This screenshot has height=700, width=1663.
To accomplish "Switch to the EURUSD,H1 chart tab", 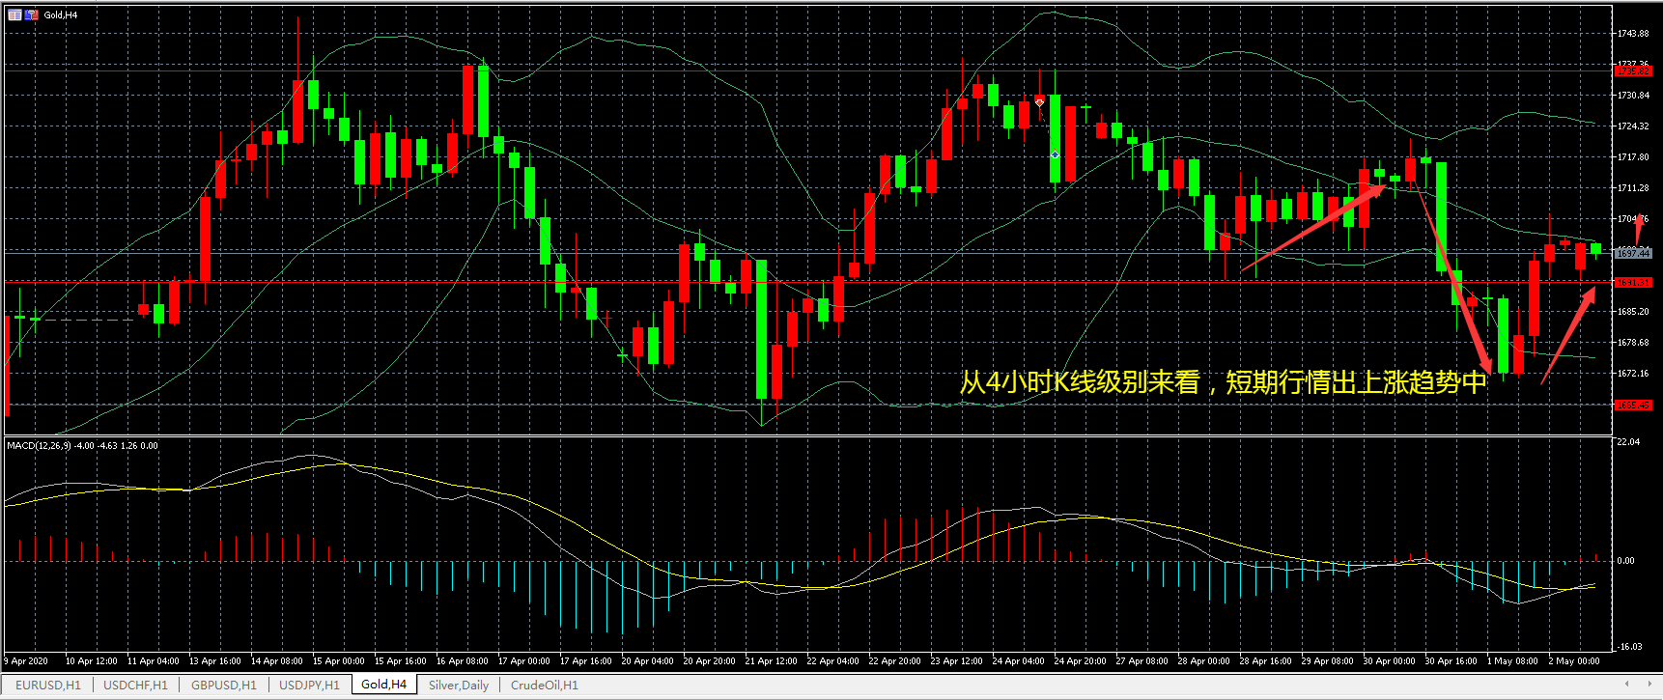I will pyautogui.click(x=48, y=686).
